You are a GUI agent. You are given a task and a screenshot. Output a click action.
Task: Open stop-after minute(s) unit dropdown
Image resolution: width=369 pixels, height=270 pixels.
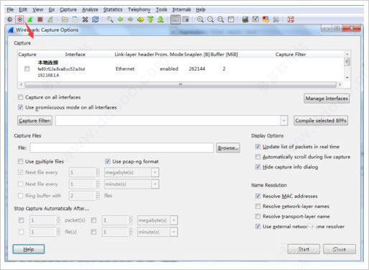(x=174, y=232)
